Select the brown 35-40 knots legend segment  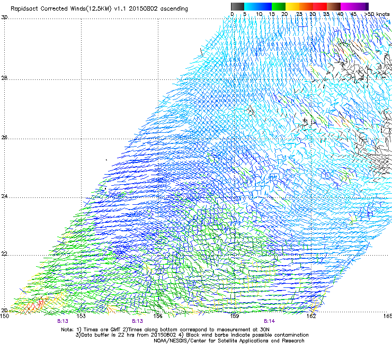(x=334, y=6)
